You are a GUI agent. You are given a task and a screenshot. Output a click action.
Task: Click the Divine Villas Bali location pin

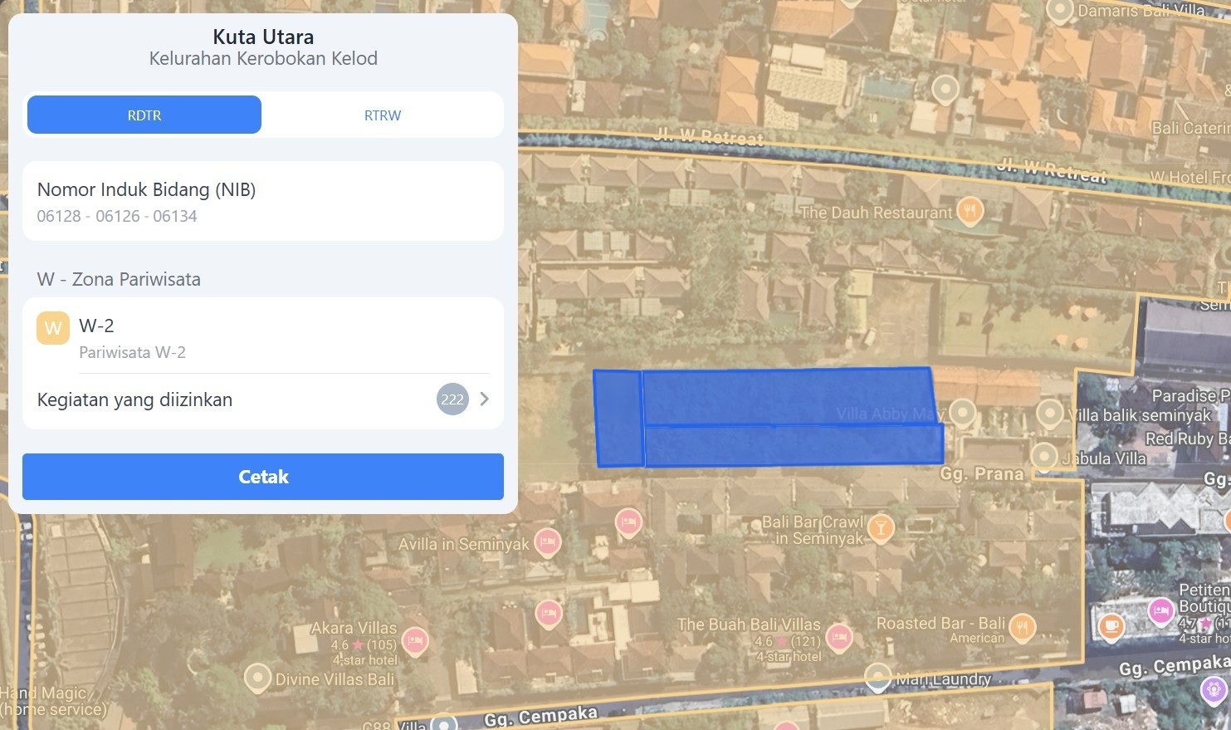coord(257,679)
